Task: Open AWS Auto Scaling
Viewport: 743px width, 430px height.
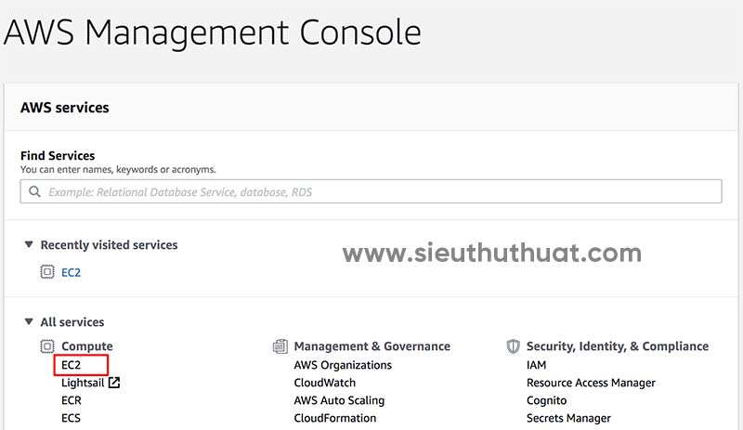Action: [x=339, y=400]
